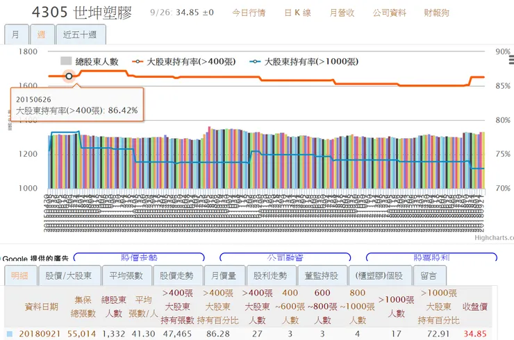
Task: Open the 今日行情 link
Action: [249, 12]
